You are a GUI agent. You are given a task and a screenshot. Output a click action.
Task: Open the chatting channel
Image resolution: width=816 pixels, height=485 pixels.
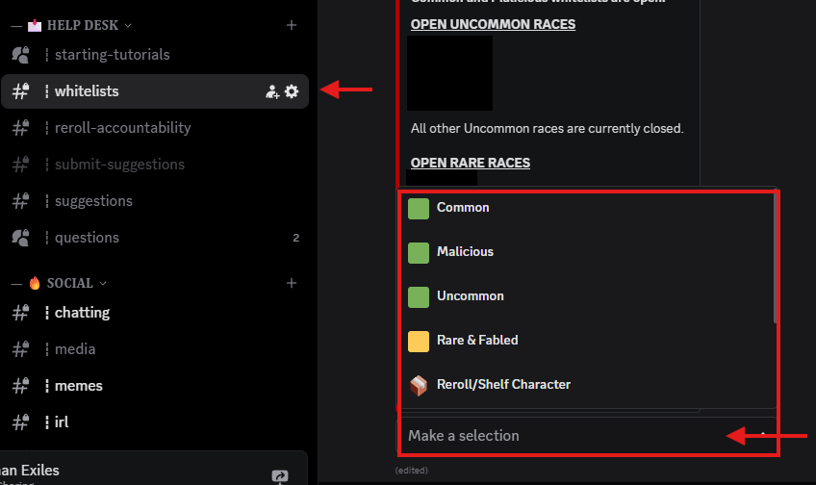pyautogui.click(x=155, y=313)
